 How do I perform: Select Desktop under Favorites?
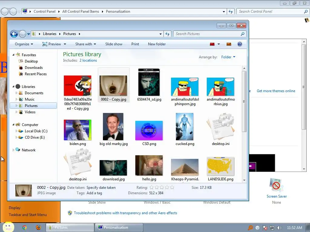tap(31, 61)
